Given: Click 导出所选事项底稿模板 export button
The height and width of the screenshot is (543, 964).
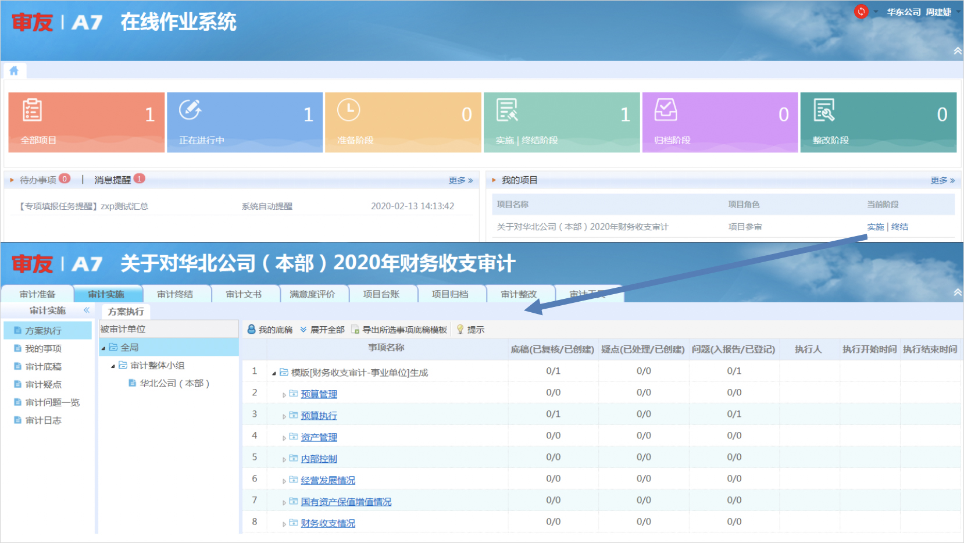Looking at the screenshot, I should 399,330.
